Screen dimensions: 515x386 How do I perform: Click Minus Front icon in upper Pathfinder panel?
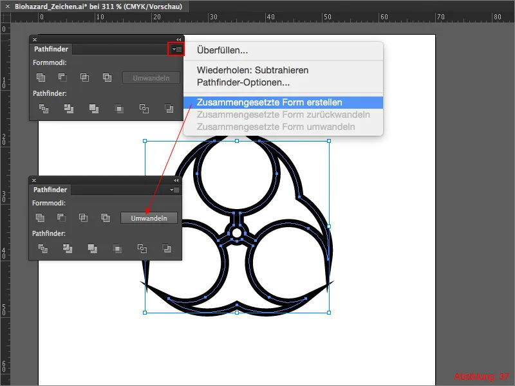(62, 77)
